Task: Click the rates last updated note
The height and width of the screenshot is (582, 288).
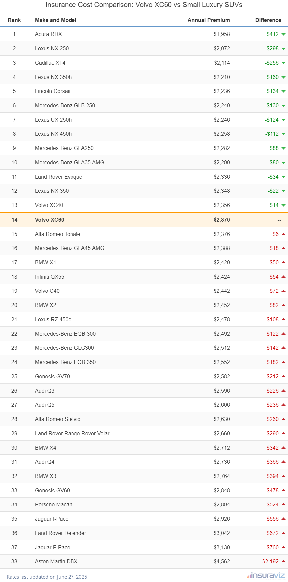Action: [47, 577]
